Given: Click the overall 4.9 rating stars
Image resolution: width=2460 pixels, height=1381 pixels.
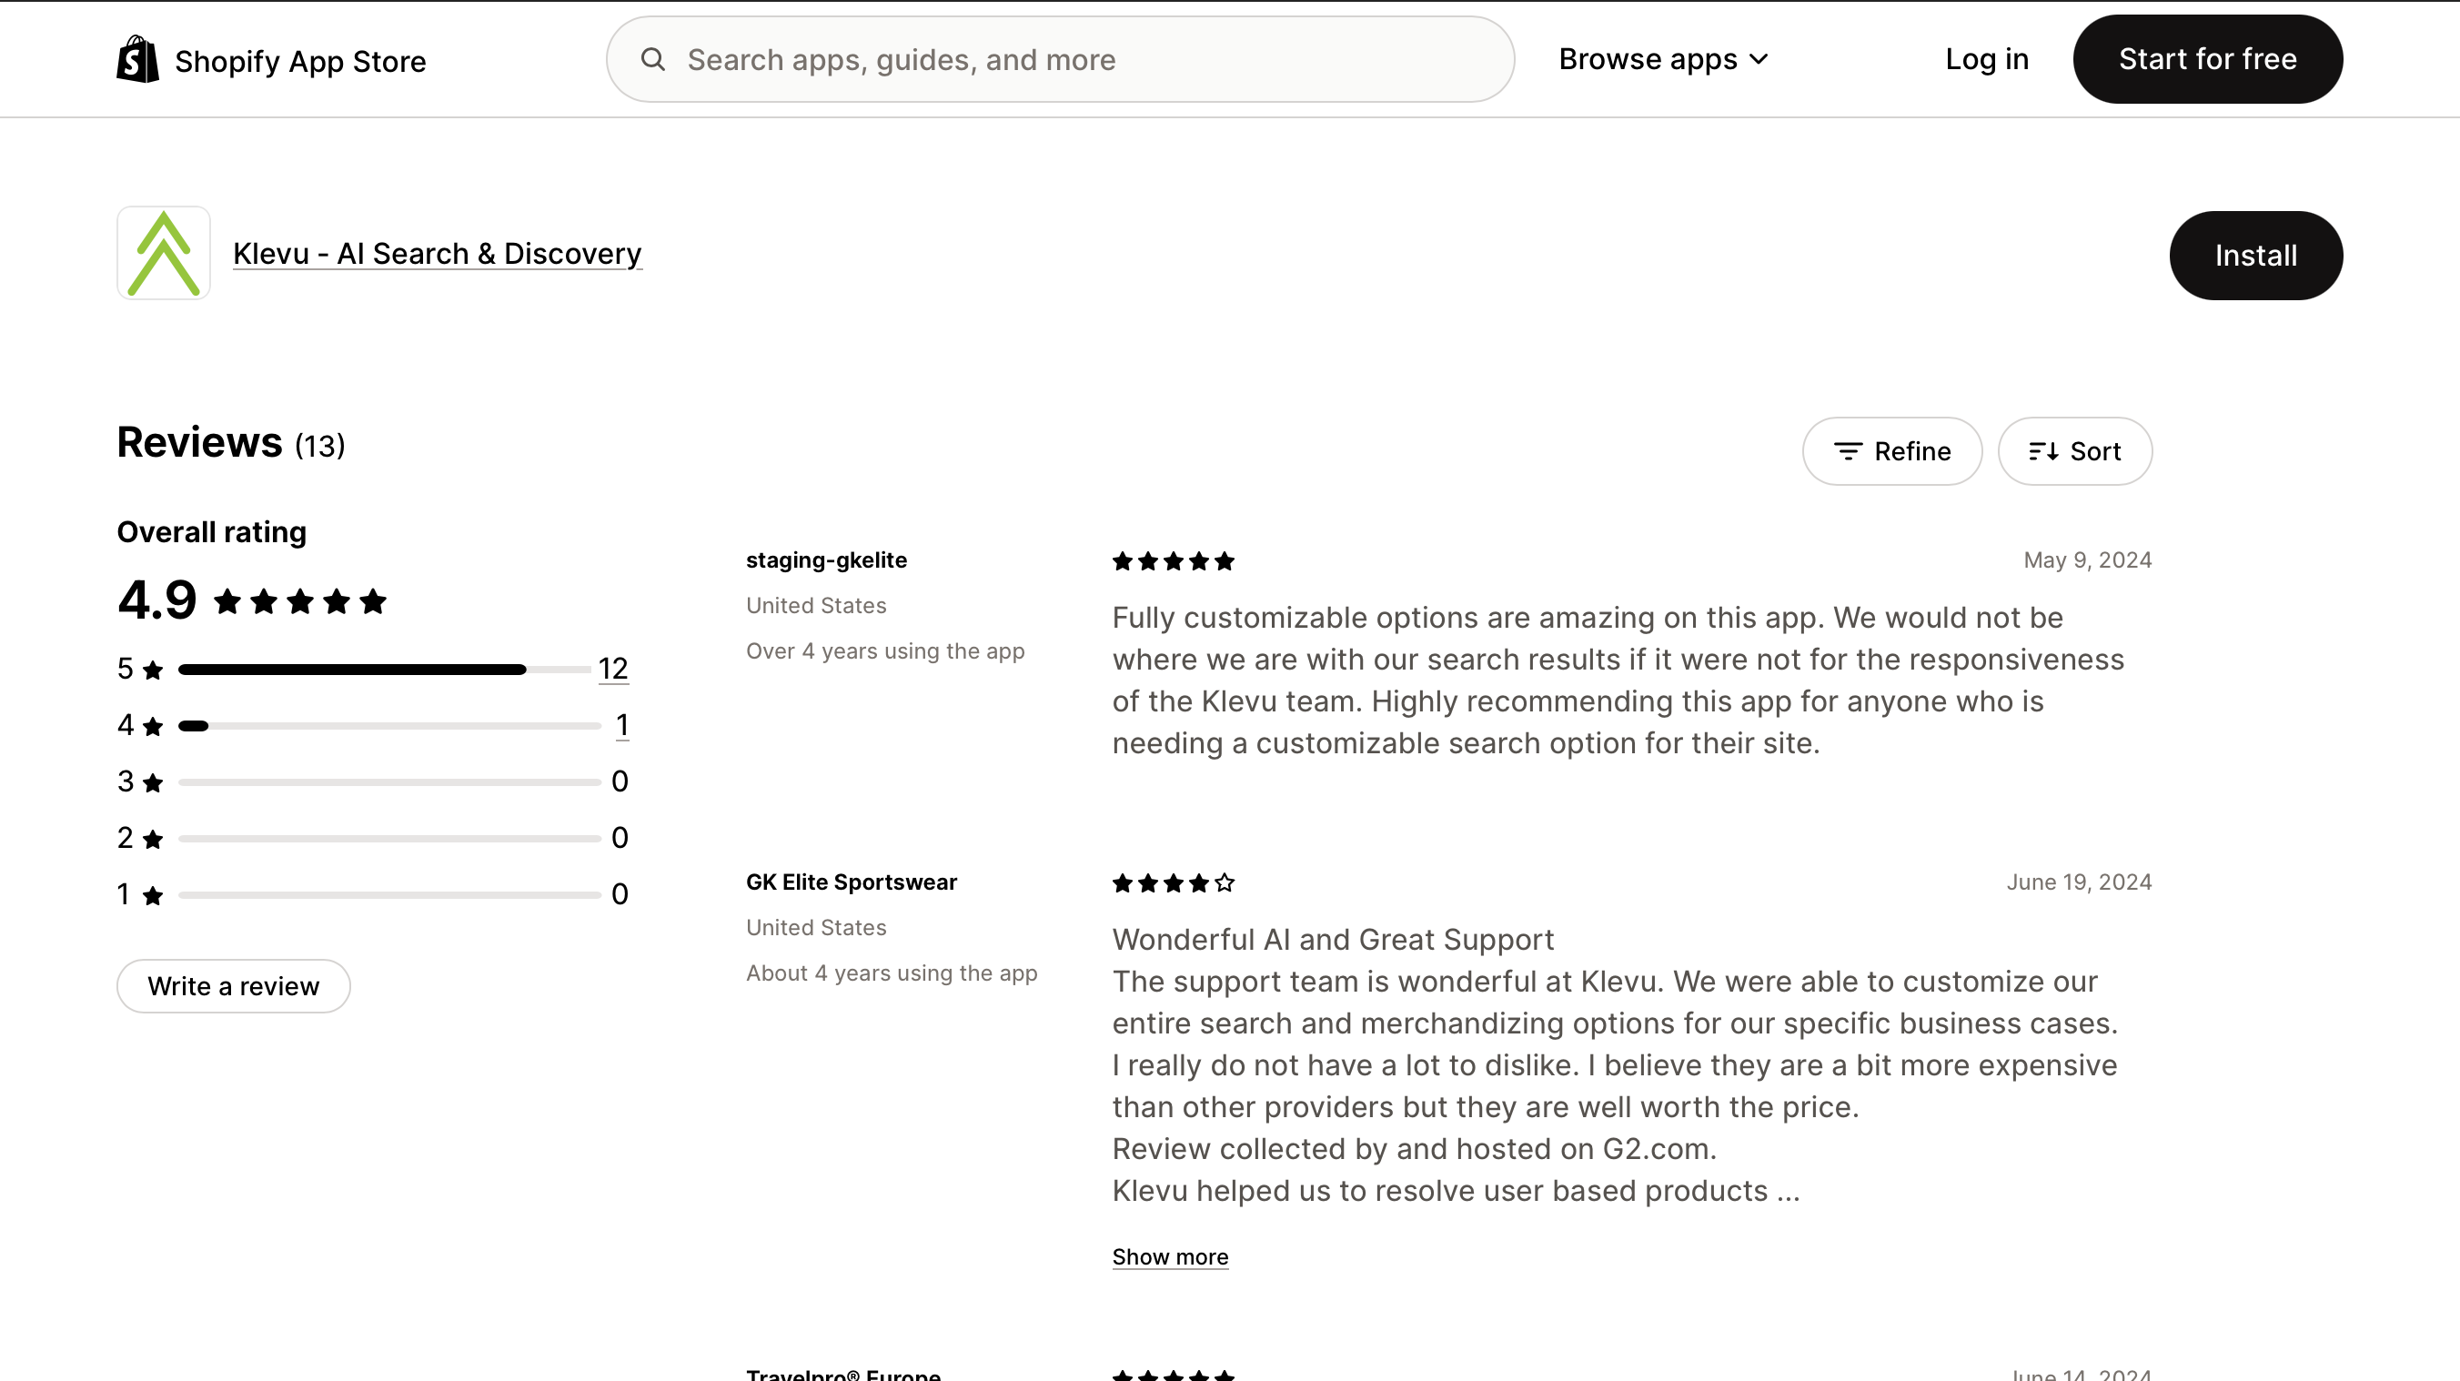Looking at the screenshot, I should pos(300,601).
